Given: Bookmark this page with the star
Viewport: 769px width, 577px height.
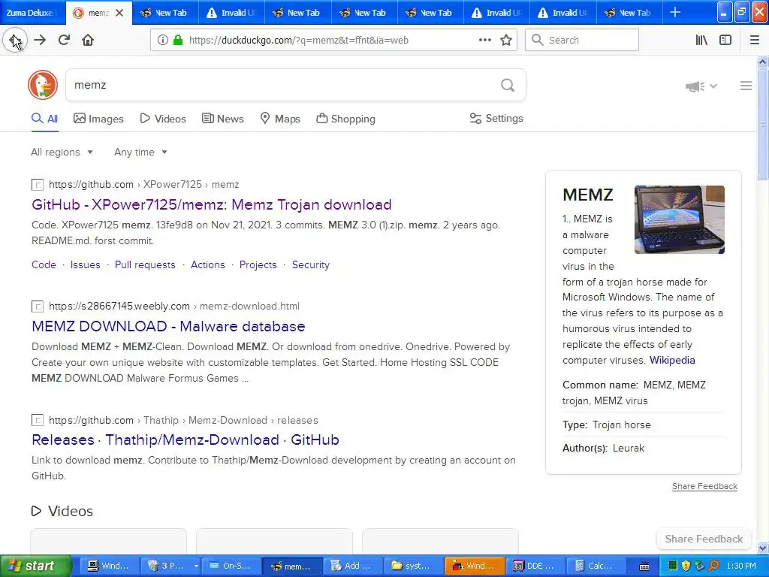Looking at the screenshot, I should point(506,41).
